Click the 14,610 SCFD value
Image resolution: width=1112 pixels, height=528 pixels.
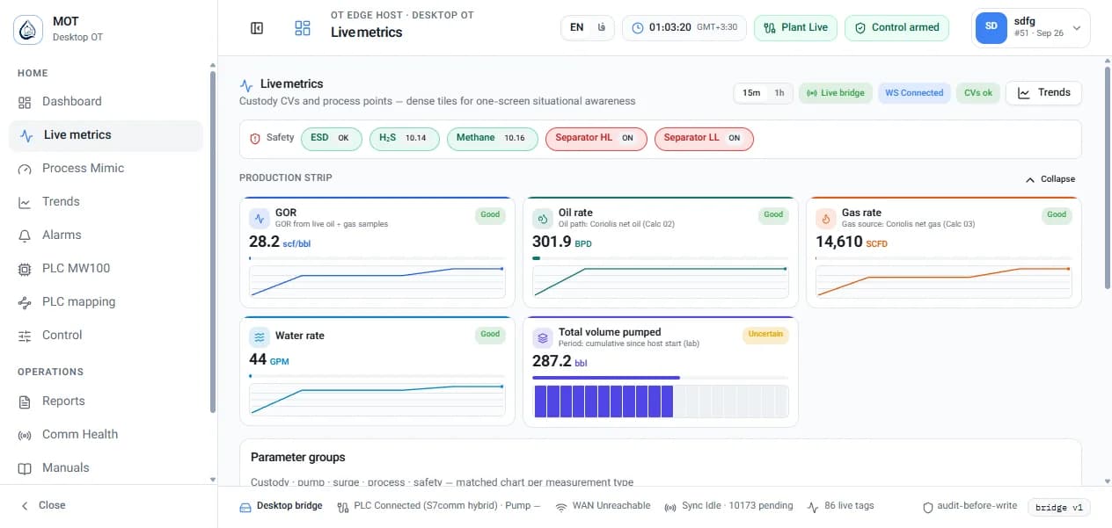(x=852, y=242)
